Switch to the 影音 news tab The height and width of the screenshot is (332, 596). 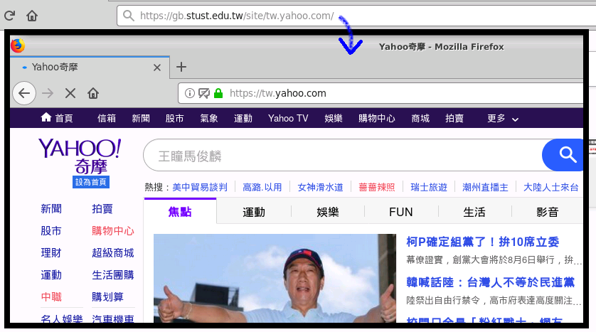pos(548,212)
